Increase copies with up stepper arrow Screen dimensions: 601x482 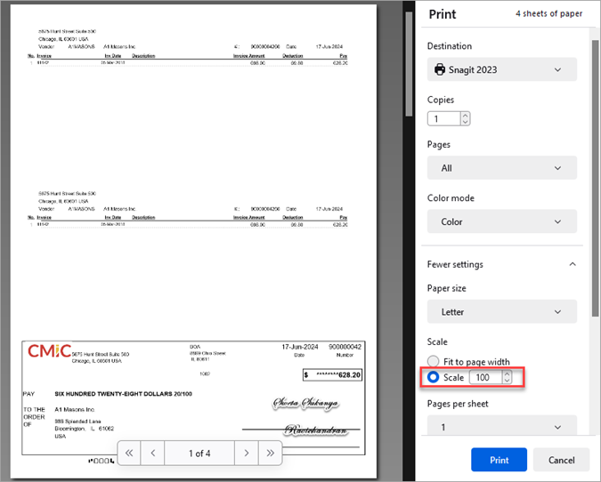tap(465, 116)
